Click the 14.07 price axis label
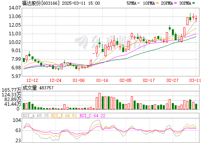Viewport: 205px width, 143px height. click(x=15, y=8)
